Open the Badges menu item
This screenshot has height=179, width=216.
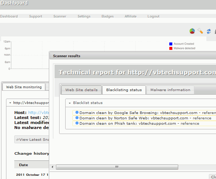(107, 16)
